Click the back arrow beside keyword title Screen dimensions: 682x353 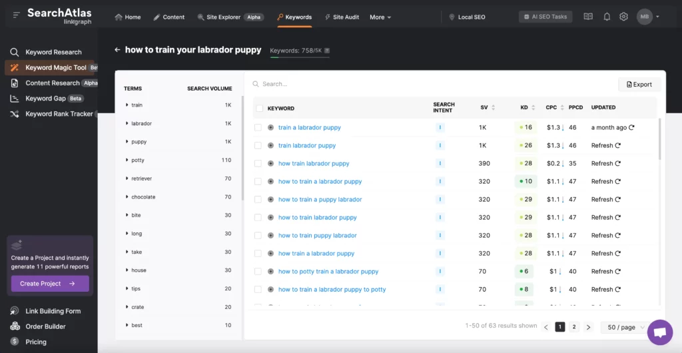click(x=117, y=50)
